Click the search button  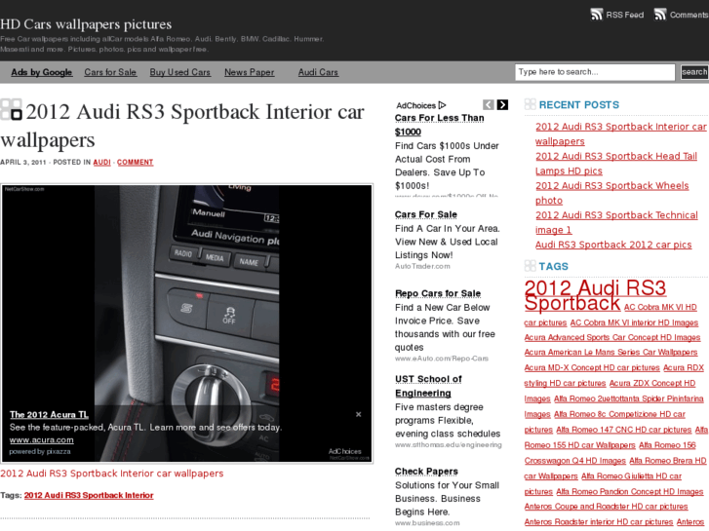click(694, 72)
